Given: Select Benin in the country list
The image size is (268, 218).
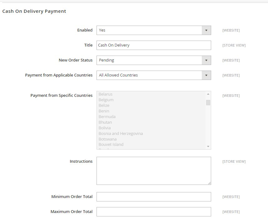Looking at the screenshot, I should tap(104, 111).
